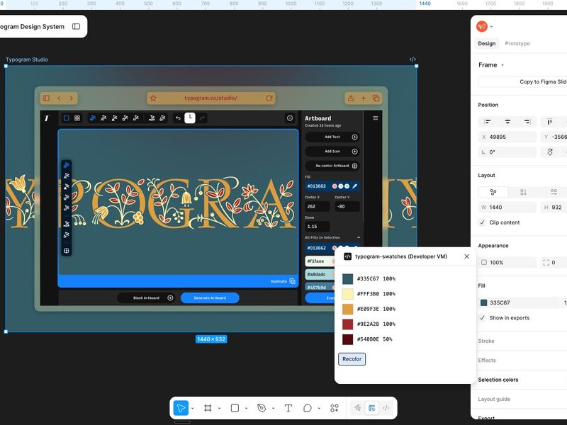The width and height of the screenshot is (567, 425).
Task: Select horizontal auto layout
Action: tap(554, 192)
